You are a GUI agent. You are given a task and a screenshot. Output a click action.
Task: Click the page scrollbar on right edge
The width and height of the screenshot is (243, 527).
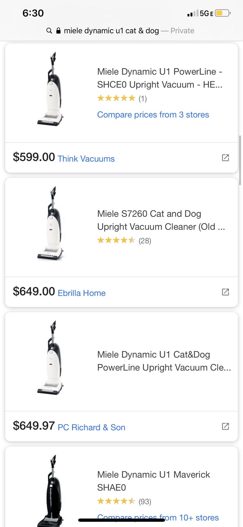240,160
